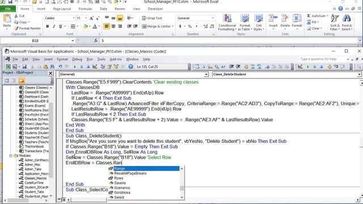Click the Excel formula bar value field
The height and width of the screenshot is (204, 363).
[x=229, y=41]
